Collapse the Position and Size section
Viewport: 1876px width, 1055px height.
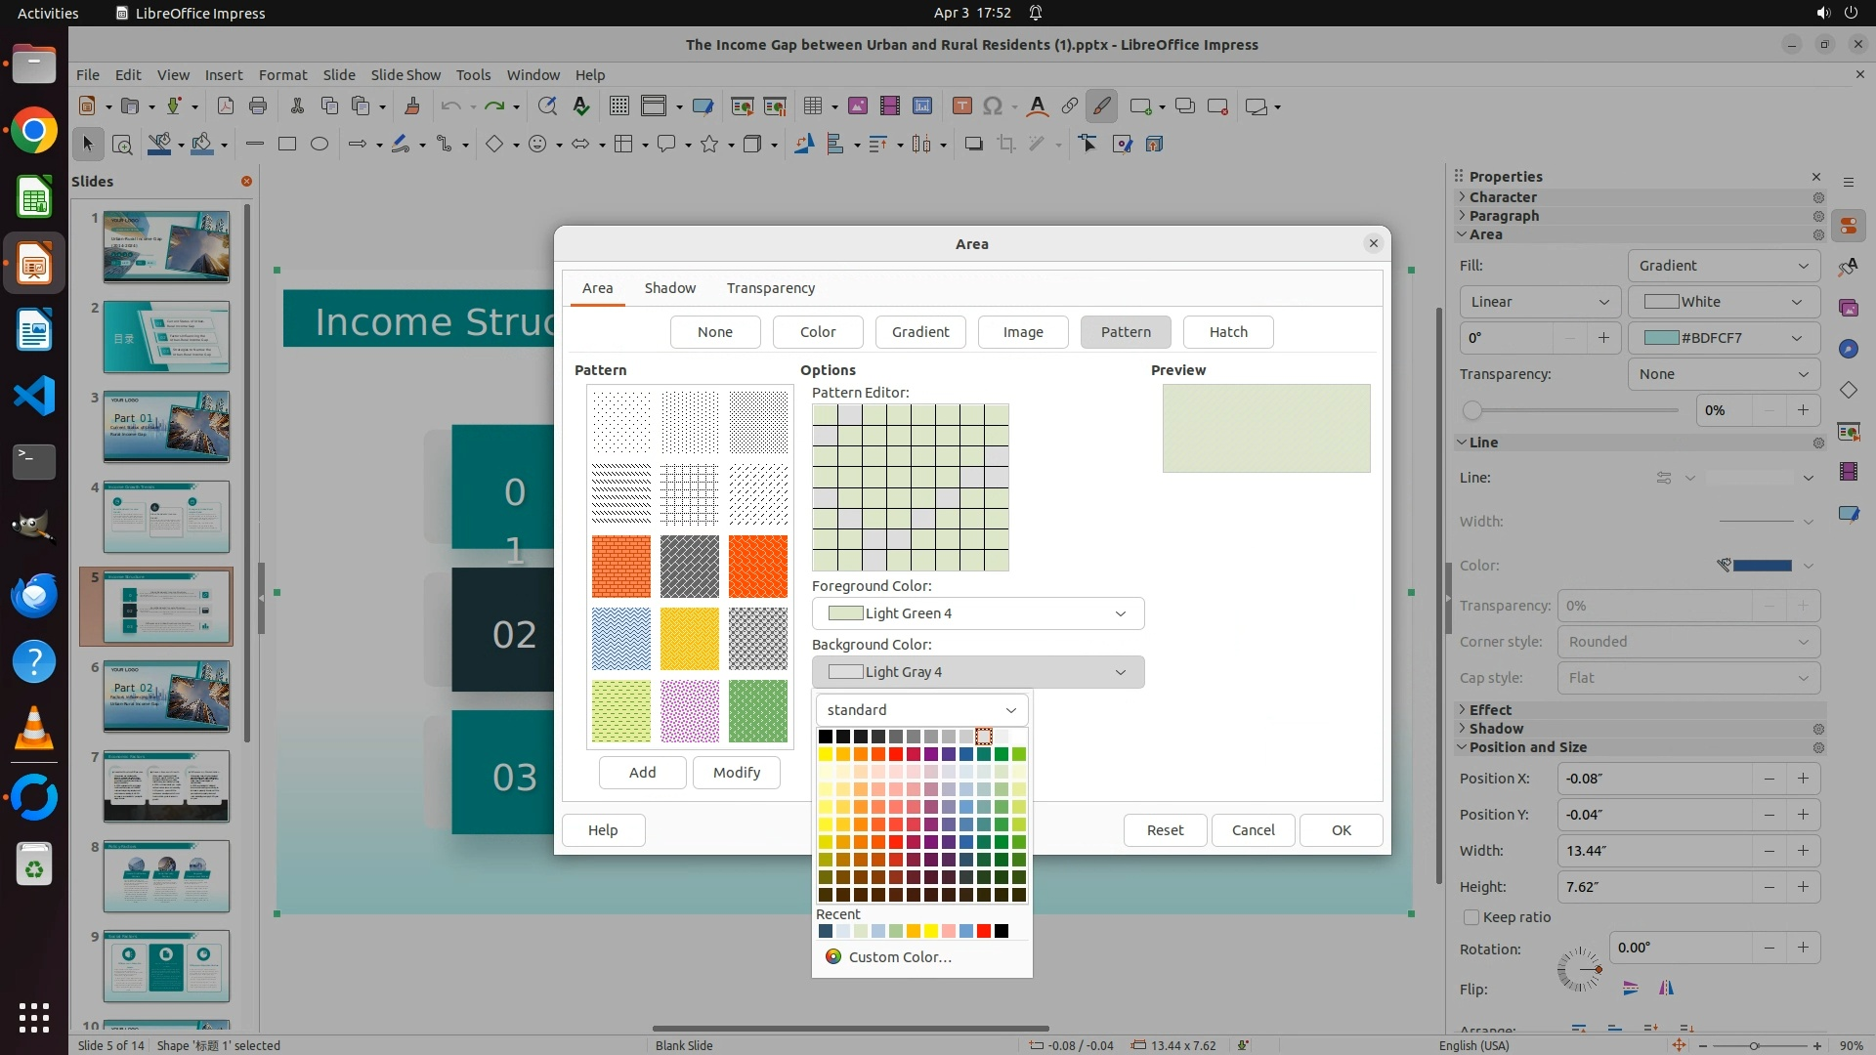(x=1527, y=747)
